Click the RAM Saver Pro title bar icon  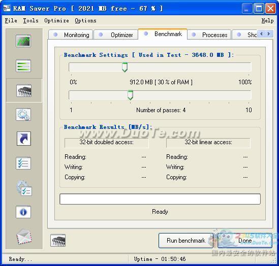pyautogui.click(x=7, y=8)
